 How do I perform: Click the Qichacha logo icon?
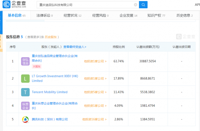[x=6, y=4]
